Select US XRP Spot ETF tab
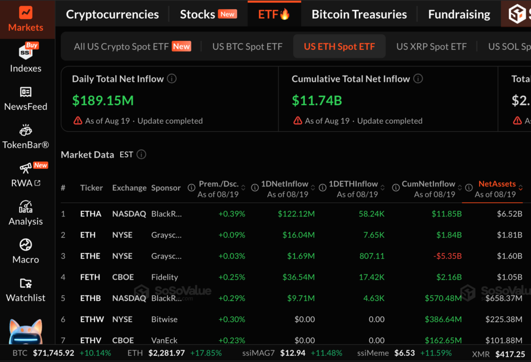This screenshot has width=531, height=362. [x=431, y=46]
